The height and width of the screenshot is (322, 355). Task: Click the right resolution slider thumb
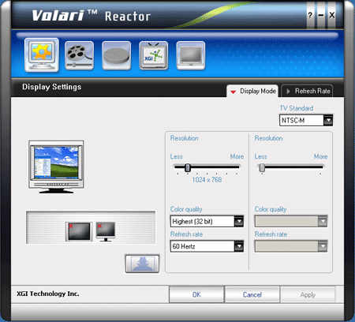point(262,167)
